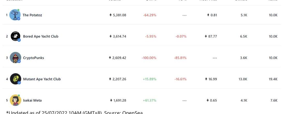Click the ETH icon beside volume 3,614.74
The height and width of the screenshot is (114, 285).
[x=111, y=36]
